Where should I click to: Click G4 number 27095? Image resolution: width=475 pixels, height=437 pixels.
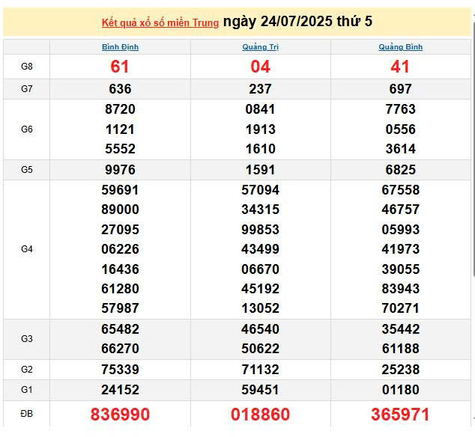click(x=121, y=230)
